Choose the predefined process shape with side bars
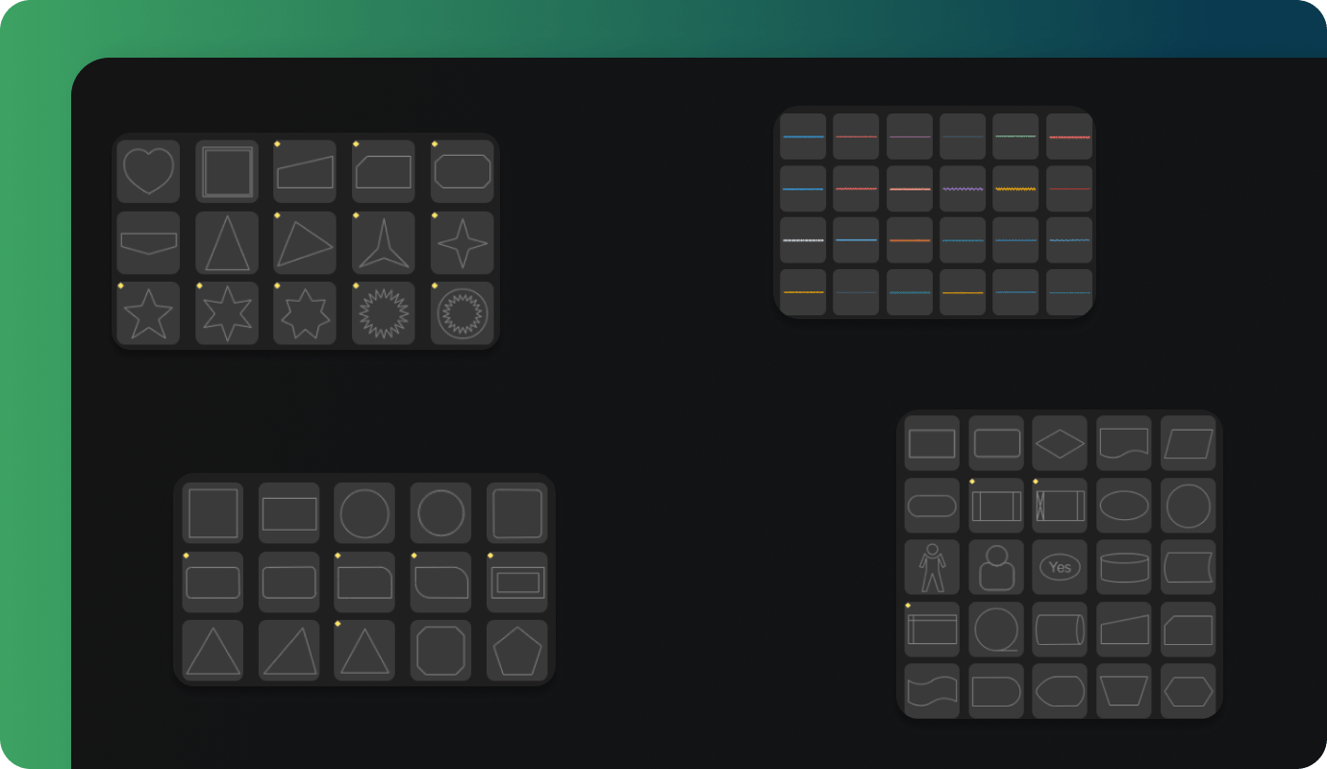 tap(996, 506)
